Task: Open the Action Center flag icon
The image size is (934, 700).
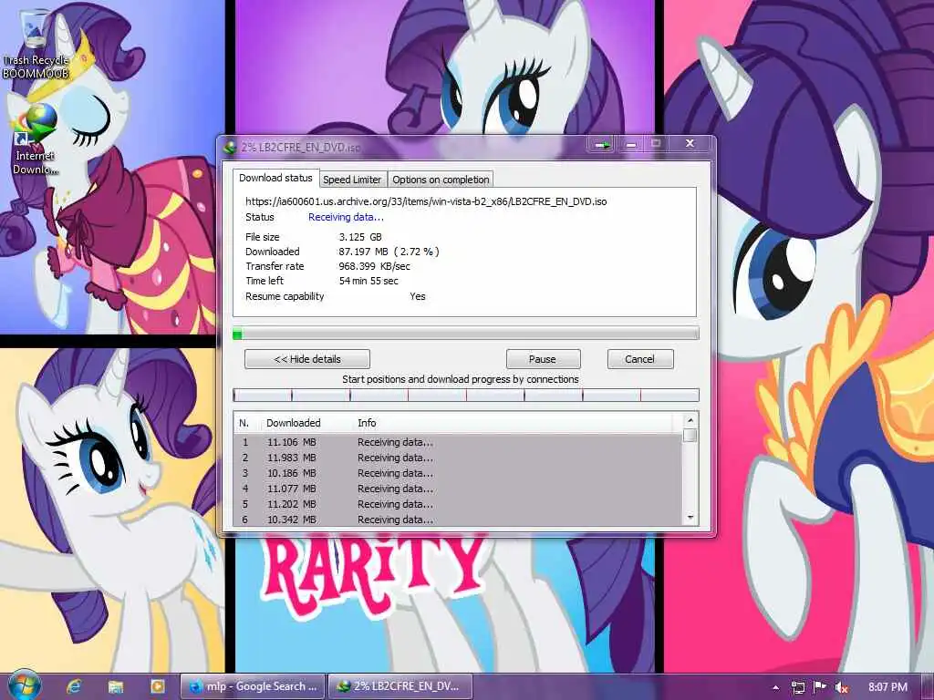Action: click(x=820, y=687)
